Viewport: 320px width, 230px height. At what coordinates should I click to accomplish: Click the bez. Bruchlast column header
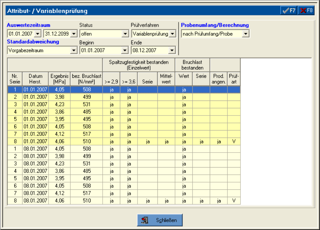[86, 79]
